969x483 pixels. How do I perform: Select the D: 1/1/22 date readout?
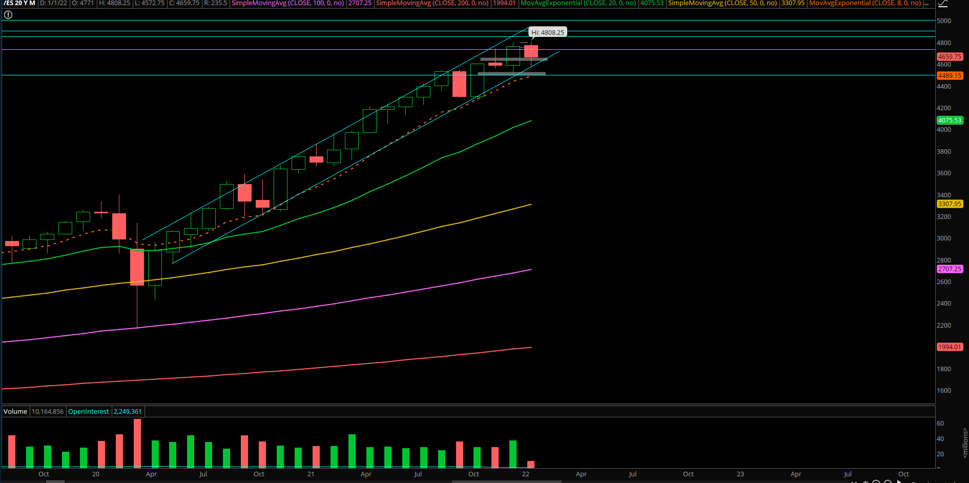pyautogui.click(x=54, y=3)
